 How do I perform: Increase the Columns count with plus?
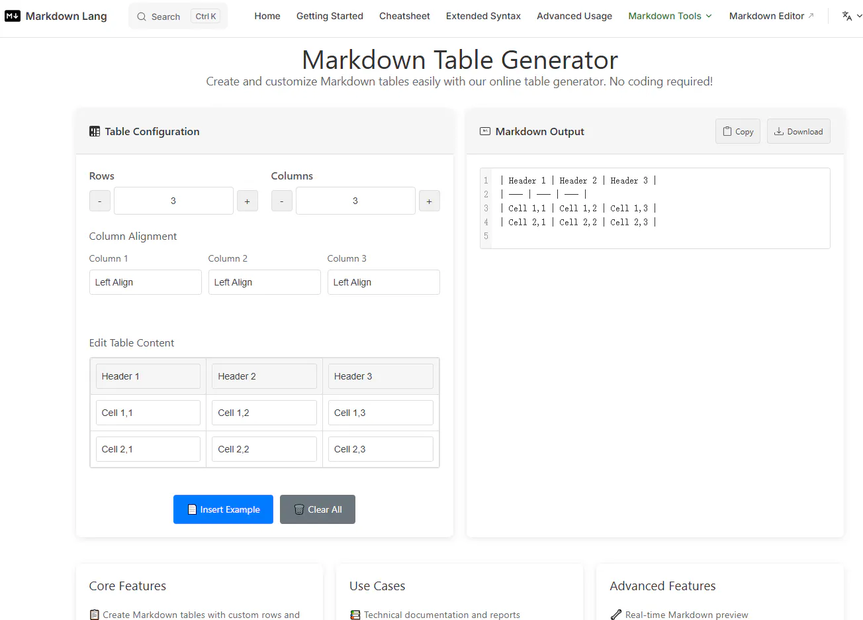pos(430,201)
